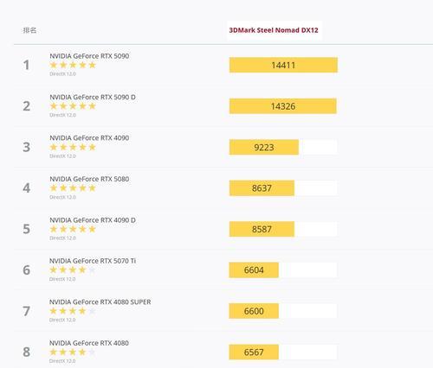Viewport: 433px width, 368px height.
Task: Click the star rating of the RTX 5090
Action: pyautogui.click(x=73, y=65)
